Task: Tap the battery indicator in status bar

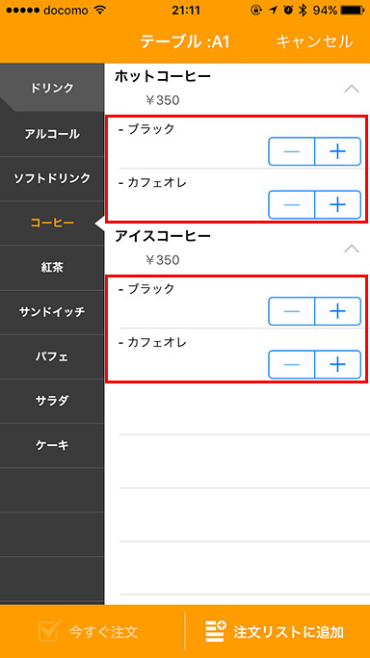Action: [354, 10]
